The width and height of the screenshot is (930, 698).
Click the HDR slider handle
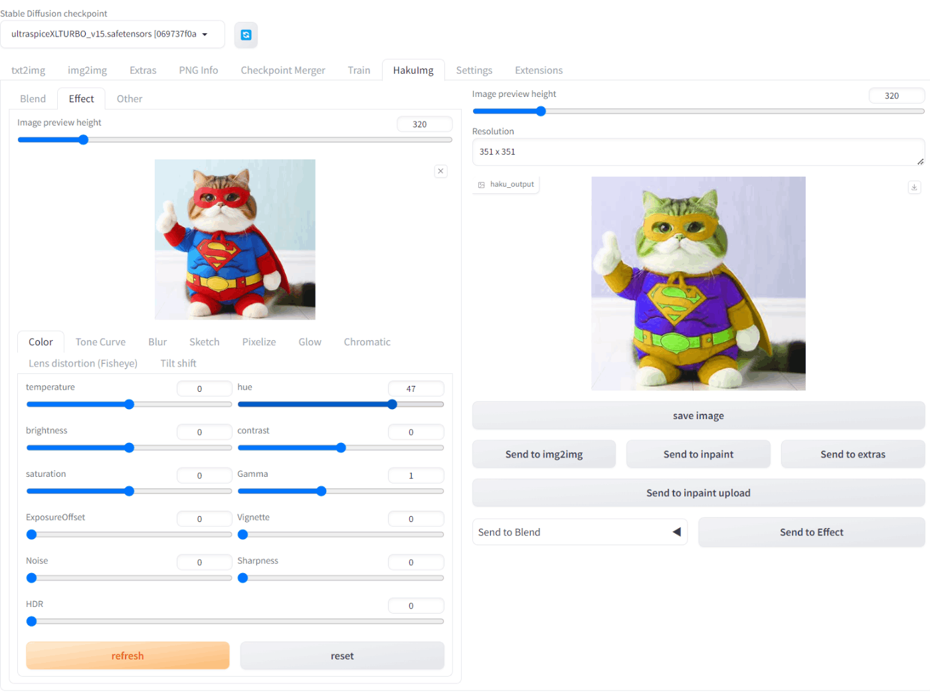31,622
